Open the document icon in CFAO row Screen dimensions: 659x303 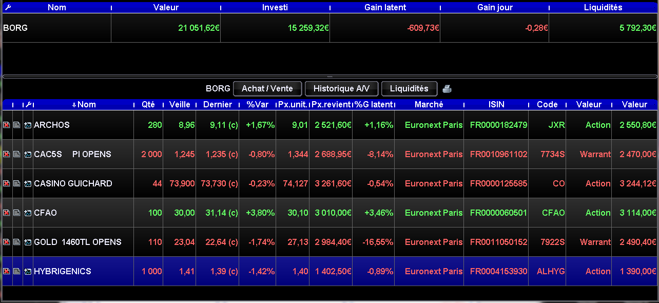[17, 213]
